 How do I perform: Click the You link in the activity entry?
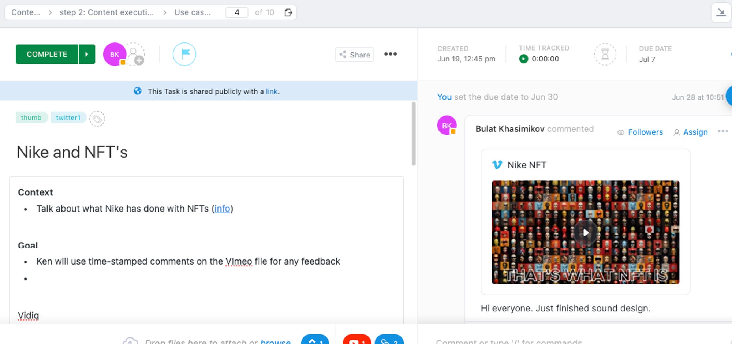tap(444, 97)
